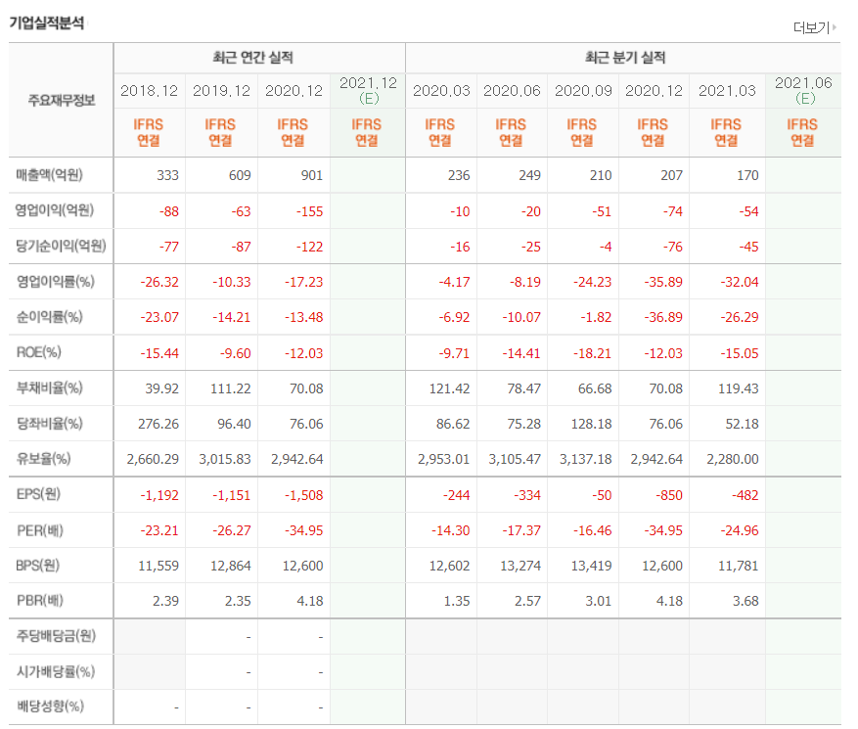Select the 영업이익률(%) row label
This screenshot has height=729, width=858.
pos(55,281)
